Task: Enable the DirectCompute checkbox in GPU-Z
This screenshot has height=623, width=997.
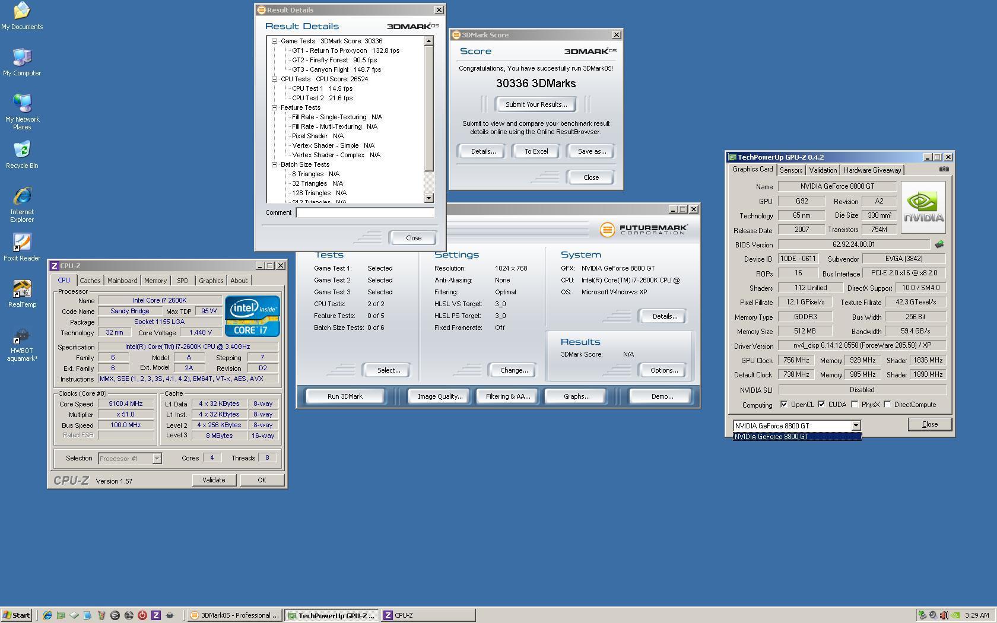Action: [x=887, y=405]
